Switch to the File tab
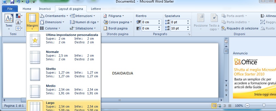 point(10,9)
